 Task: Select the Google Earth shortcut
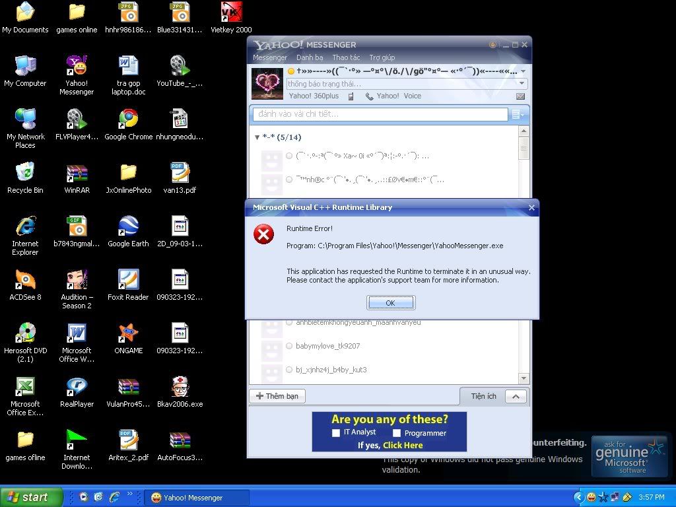click(x=129, y=232)
